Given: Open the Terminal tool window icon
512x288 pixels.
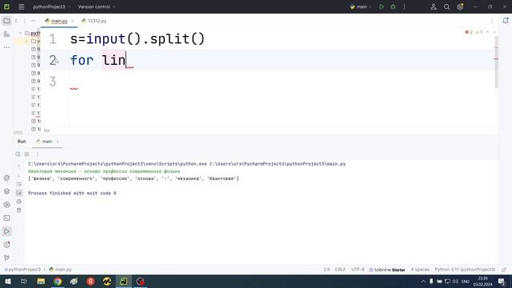Looking at the screenshot, I should [6, 218].
